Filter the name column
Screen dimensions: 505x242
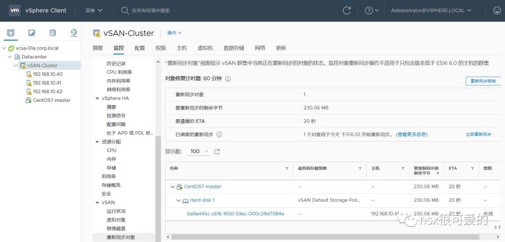(x=287, y=168)
